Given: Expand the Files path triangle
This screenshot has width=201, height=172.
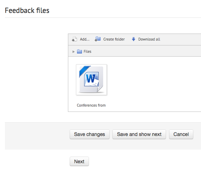Looking at the screenshot, I should [x=74, y=52].
